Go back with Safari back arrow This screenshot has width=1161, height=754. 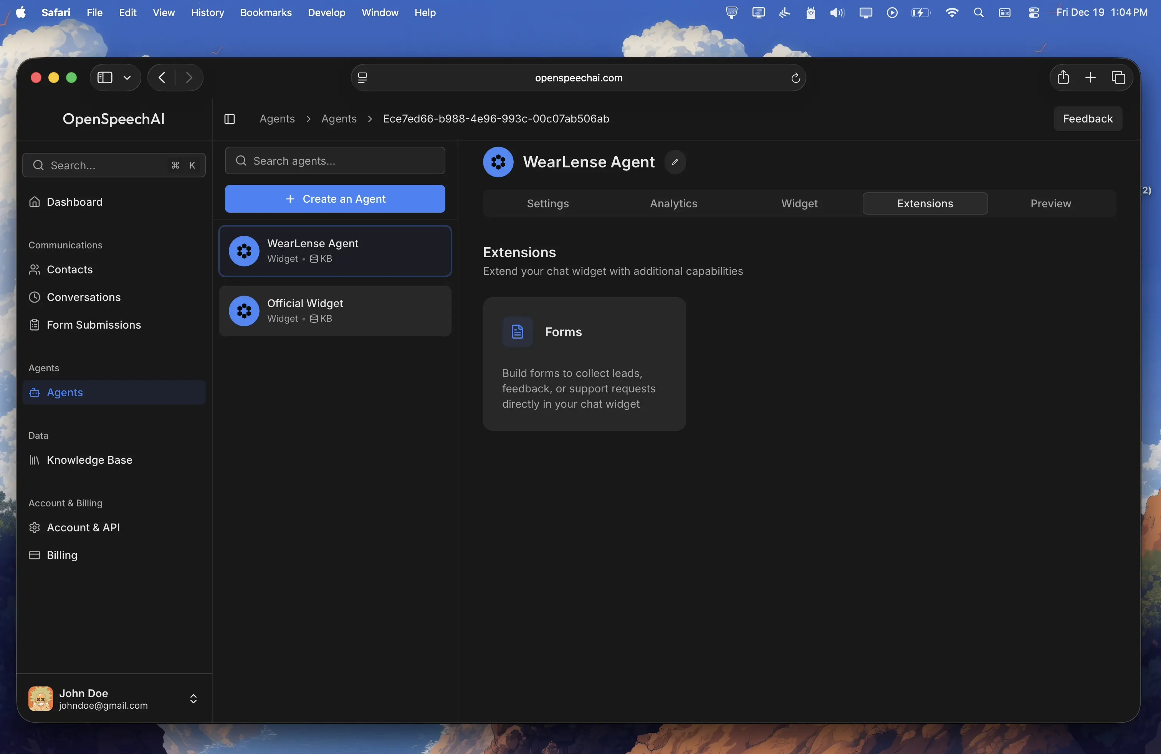[x=162, y=78]
